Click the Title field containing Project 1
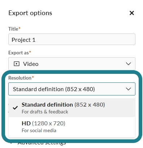Screen dimensions: 143x148 pyautogui.click(x=72, y=39)
